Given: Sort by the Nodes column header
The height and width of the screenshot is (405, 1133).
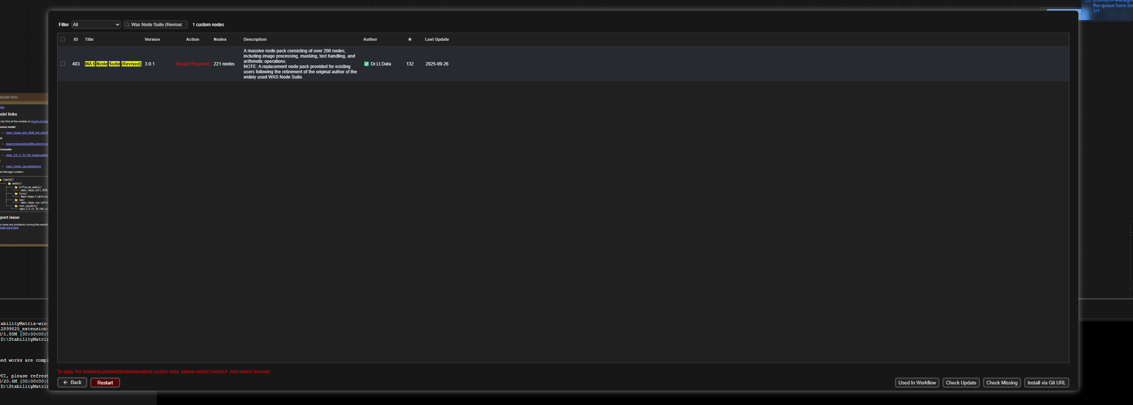Looking at the screenshot, I should 220,40.
